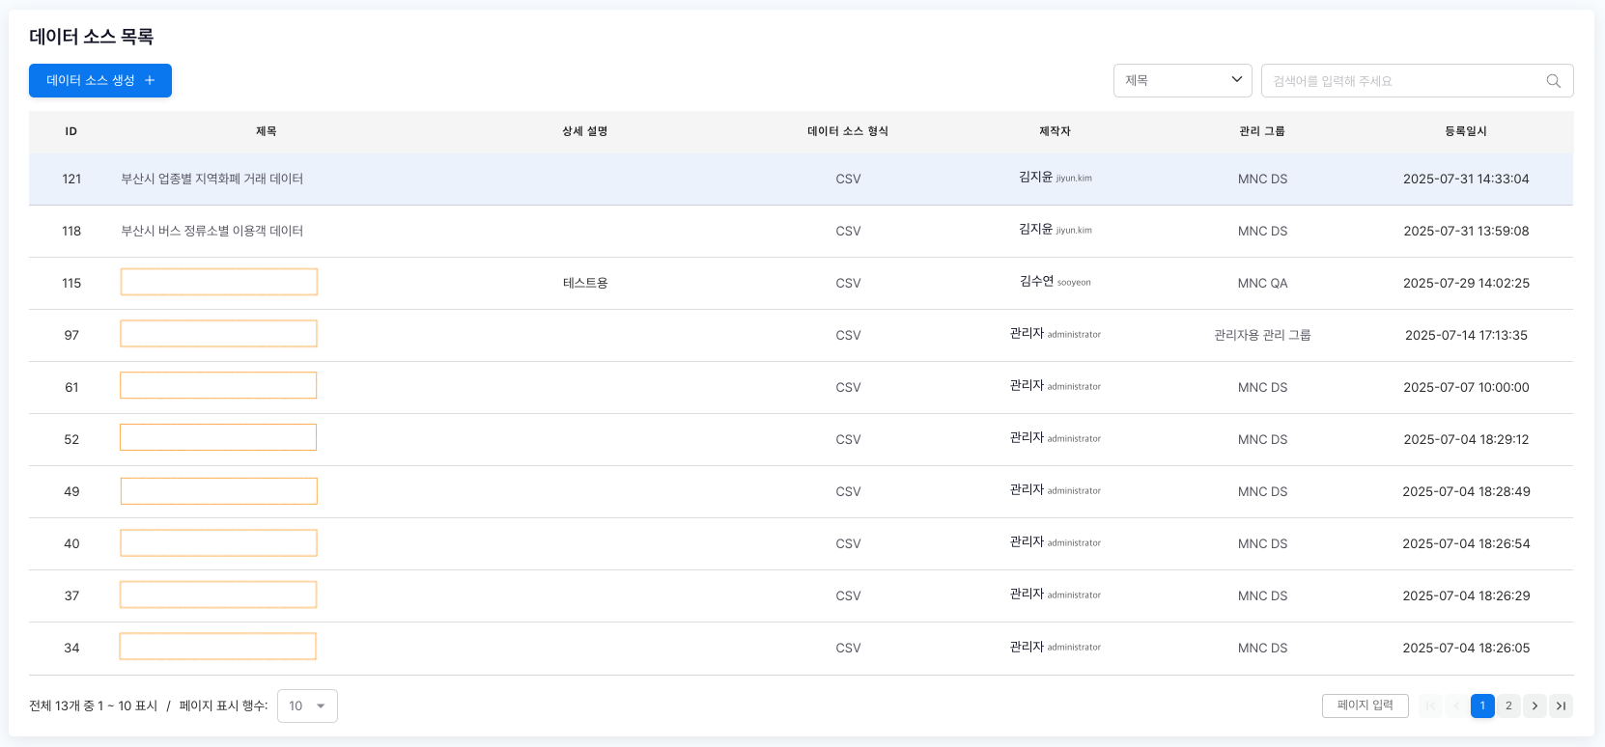The image size is (1605, 747).
Task: Open 부산시 버스 정류소별 이용객 데이터 entry
Action: [x=211, y=231]
